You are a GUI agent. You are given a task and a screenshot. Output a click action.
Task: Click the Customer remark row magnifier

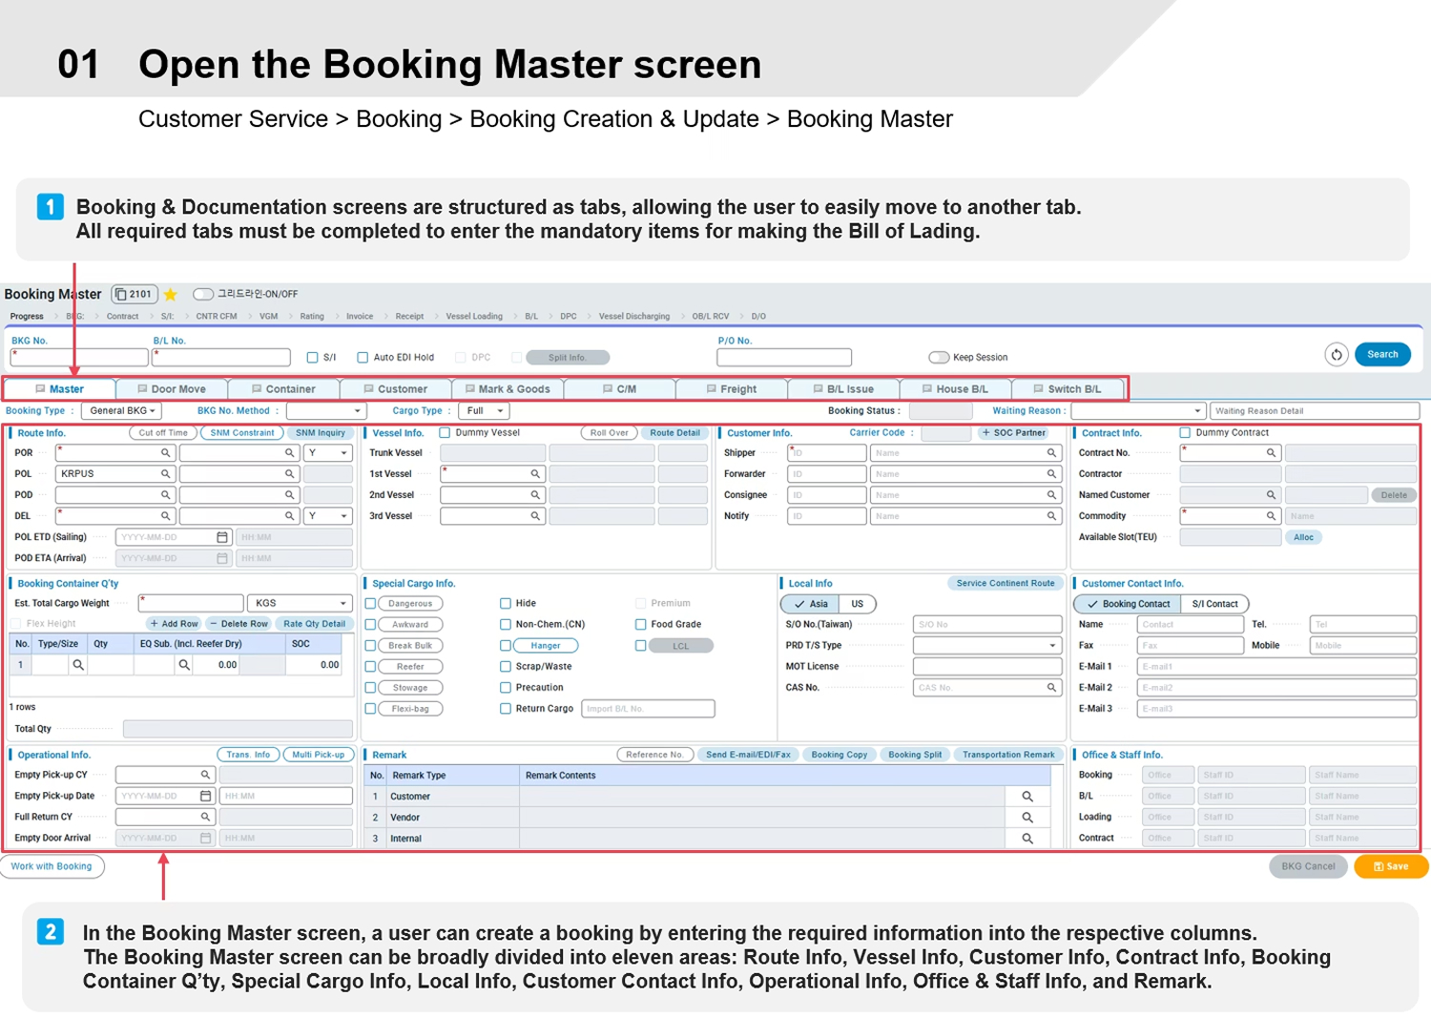click(x=1027, y=797)
